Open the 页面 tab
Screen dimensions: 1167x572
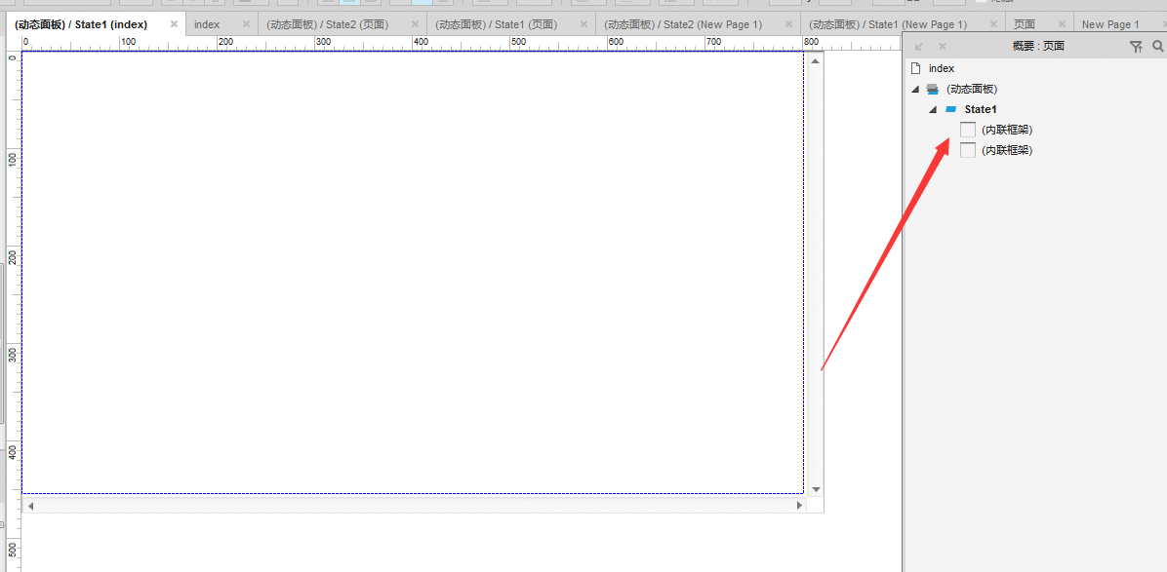click(1025, 24)
